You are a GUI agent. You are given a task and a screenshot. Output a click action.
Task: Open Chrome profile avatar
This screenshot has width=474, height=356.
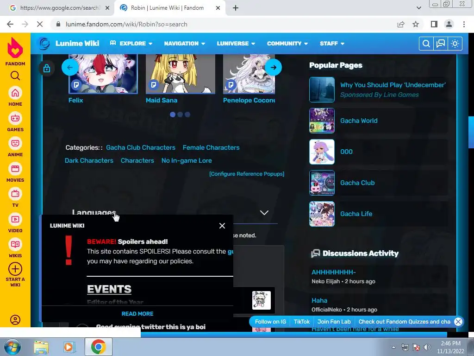(449, 24)
